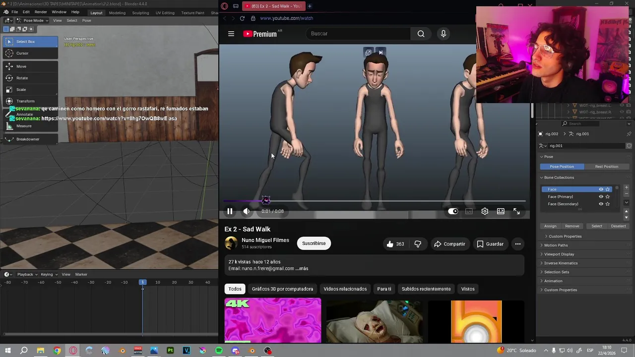Click the YouTube search magnifier button
The width and height of the screenshot is (635, 357).
point(421,34)
